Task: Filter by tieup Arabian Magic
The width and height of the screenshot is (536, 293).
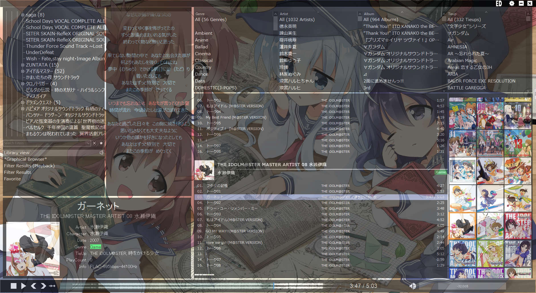Action: coord(462,61)
